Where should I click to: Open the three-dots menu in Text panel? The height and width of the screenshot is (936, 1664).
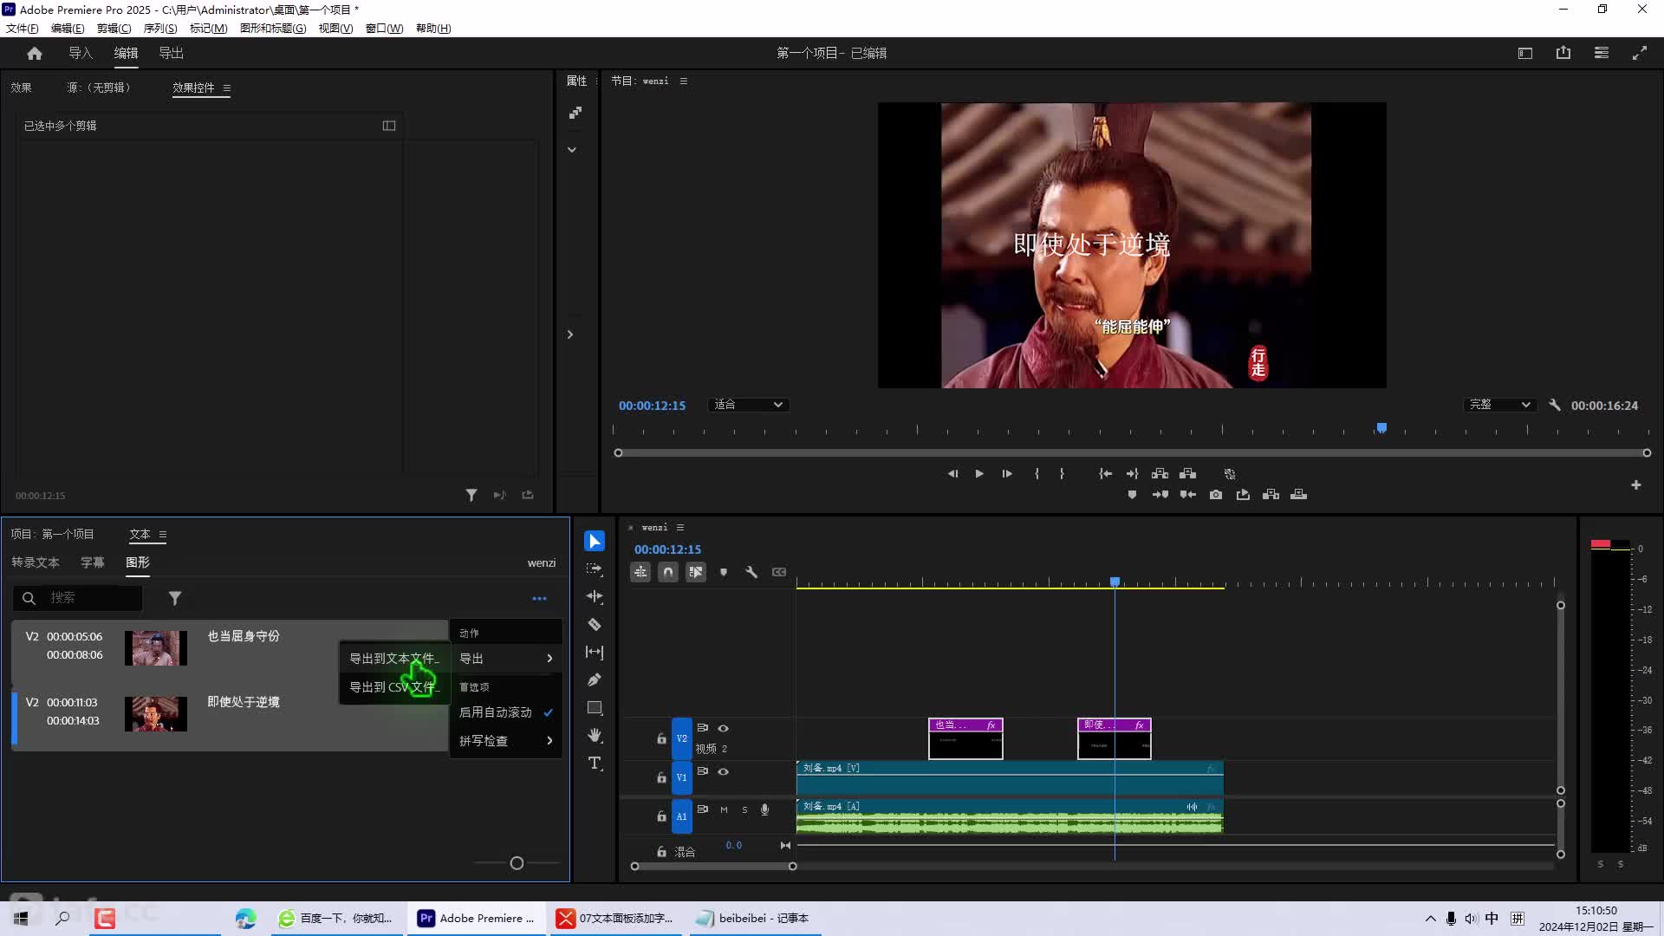coord(539,599)
